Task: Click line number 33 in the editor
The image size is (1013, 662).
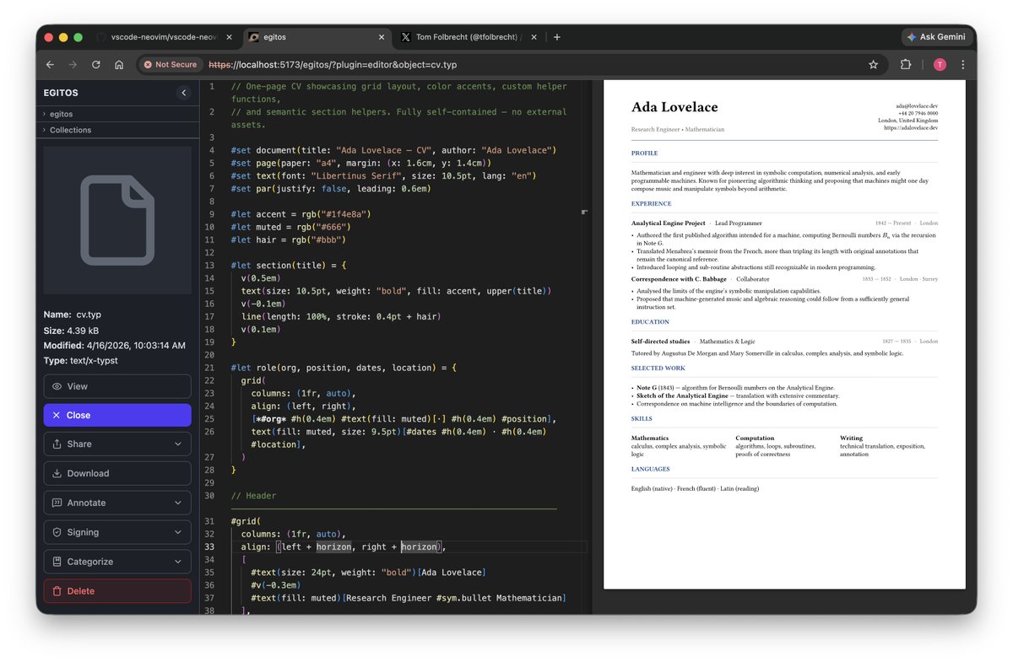Action: [211, 546]
